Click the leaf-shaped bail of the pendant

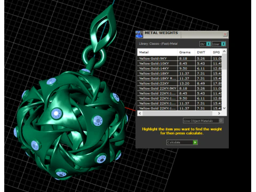103,28
